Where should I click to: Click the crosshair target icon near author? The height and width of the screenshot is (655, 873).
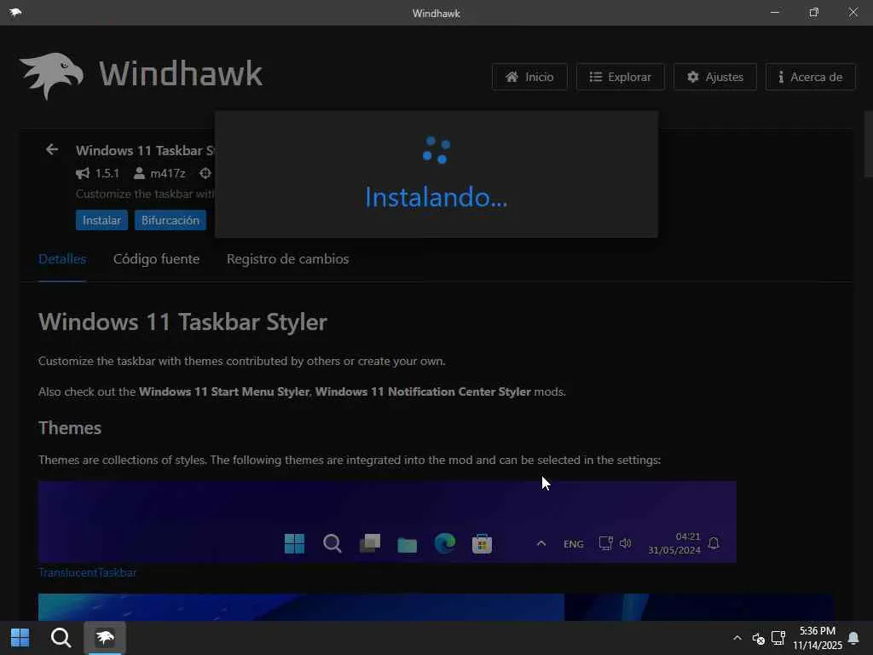pos(205,174)
